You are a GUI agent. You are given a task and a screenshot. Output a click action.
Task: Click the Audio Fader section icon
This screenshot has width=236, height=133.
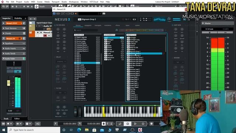tap(24, 58)
